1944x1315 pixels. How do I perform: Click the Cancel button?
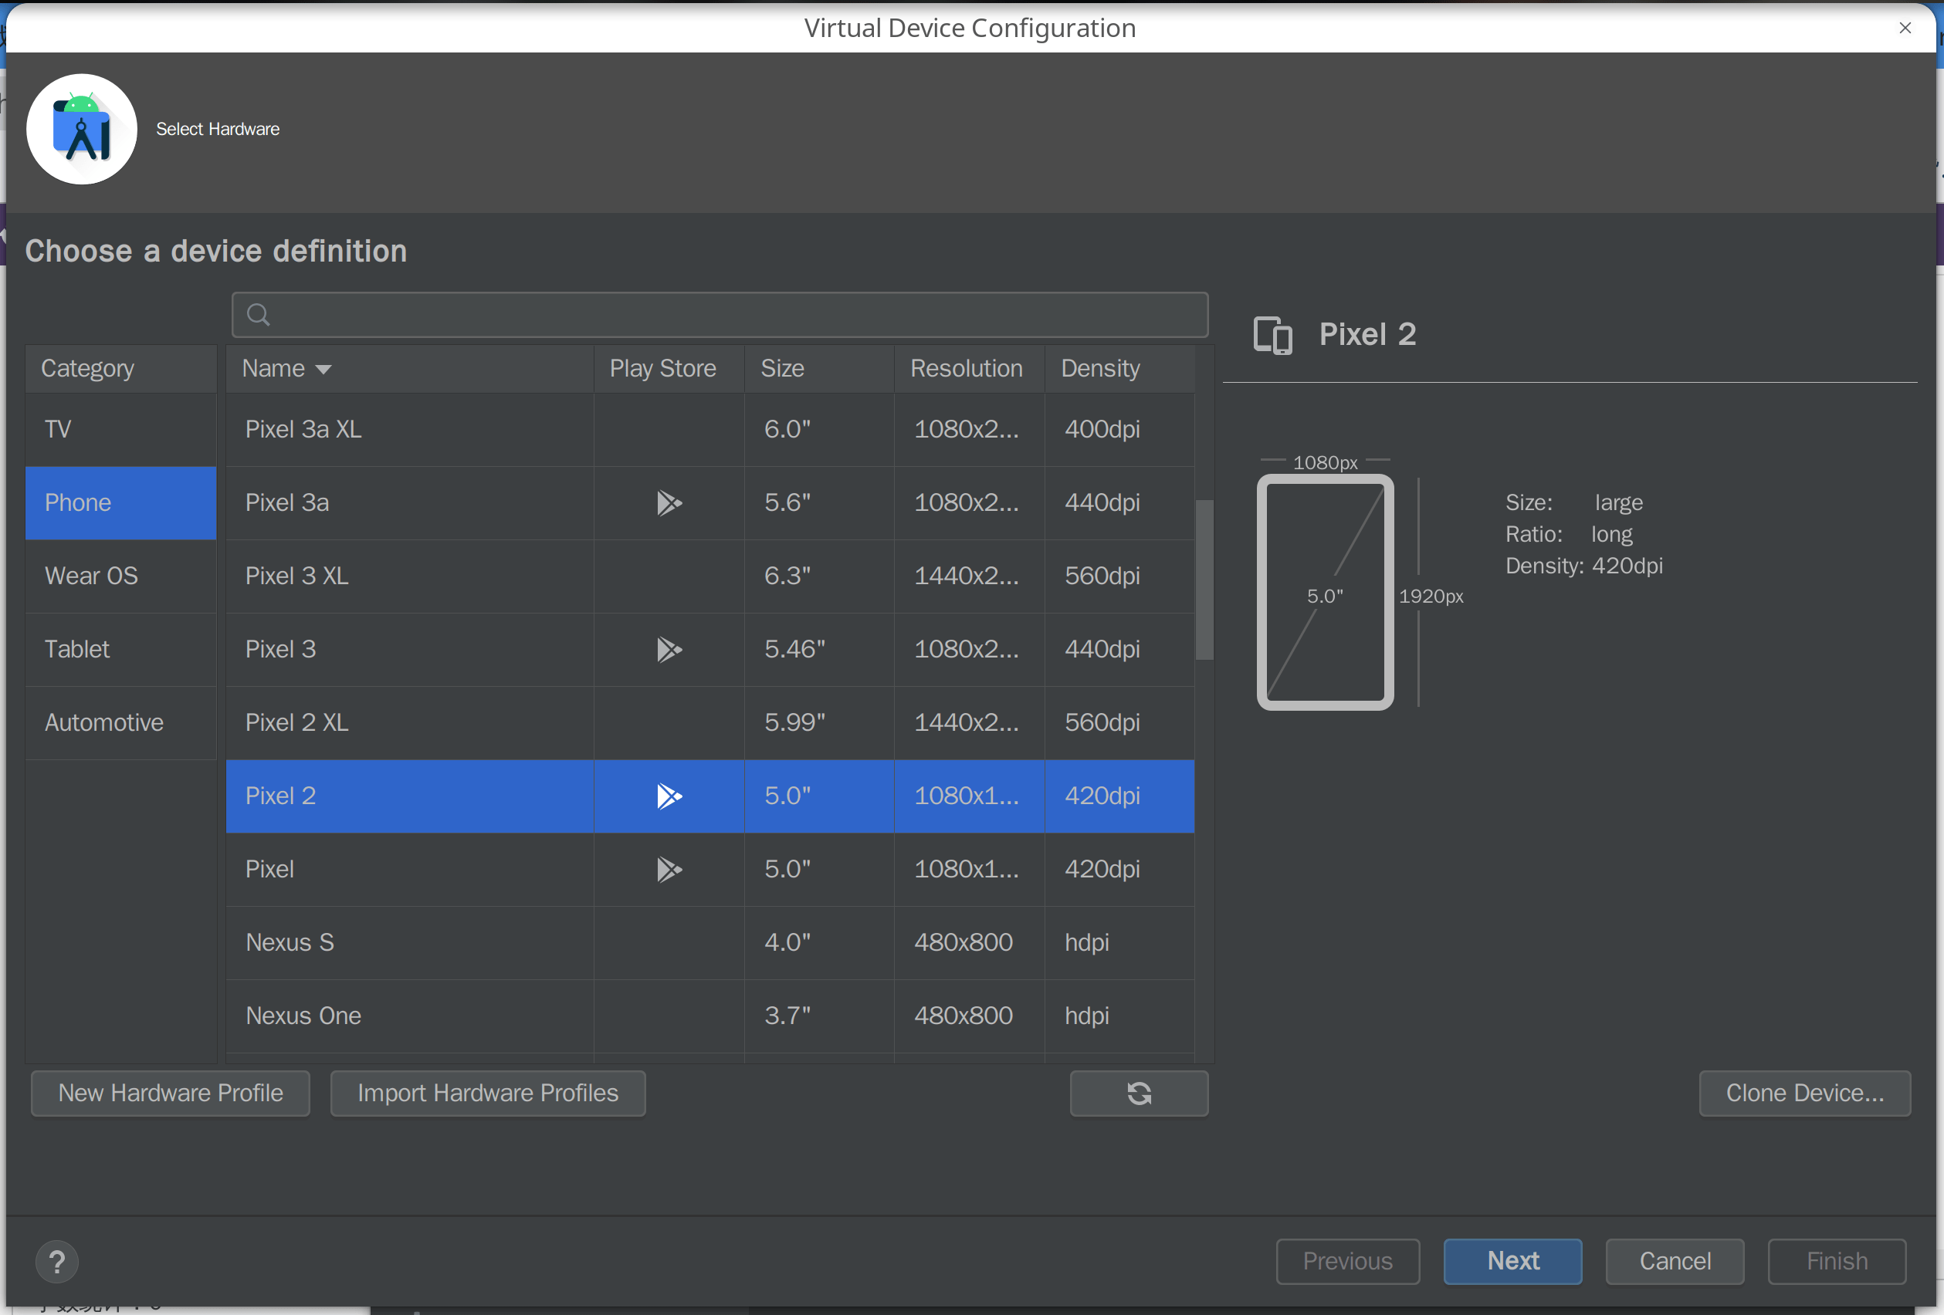point(1675,1261)
